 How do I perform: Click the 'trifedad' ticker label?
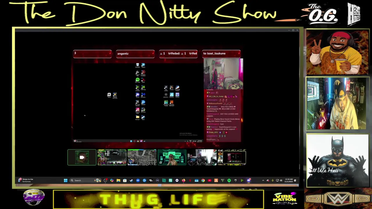178,54
